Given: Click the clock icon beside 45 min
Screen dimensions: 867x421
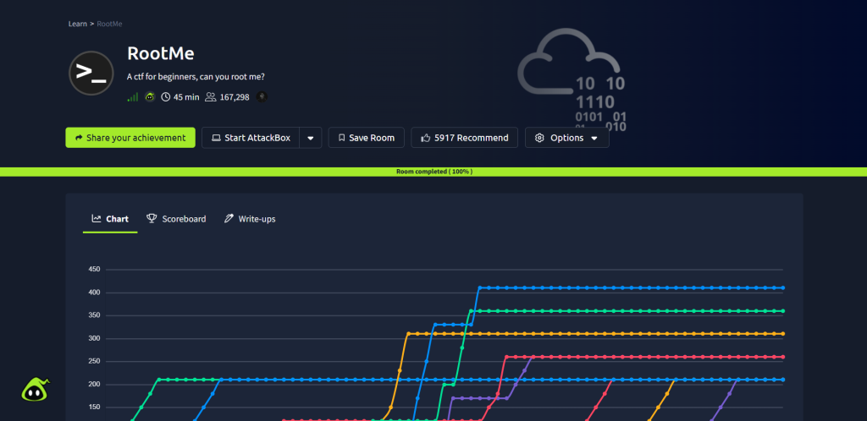Looking at the screenshot, I should (166, 97).
